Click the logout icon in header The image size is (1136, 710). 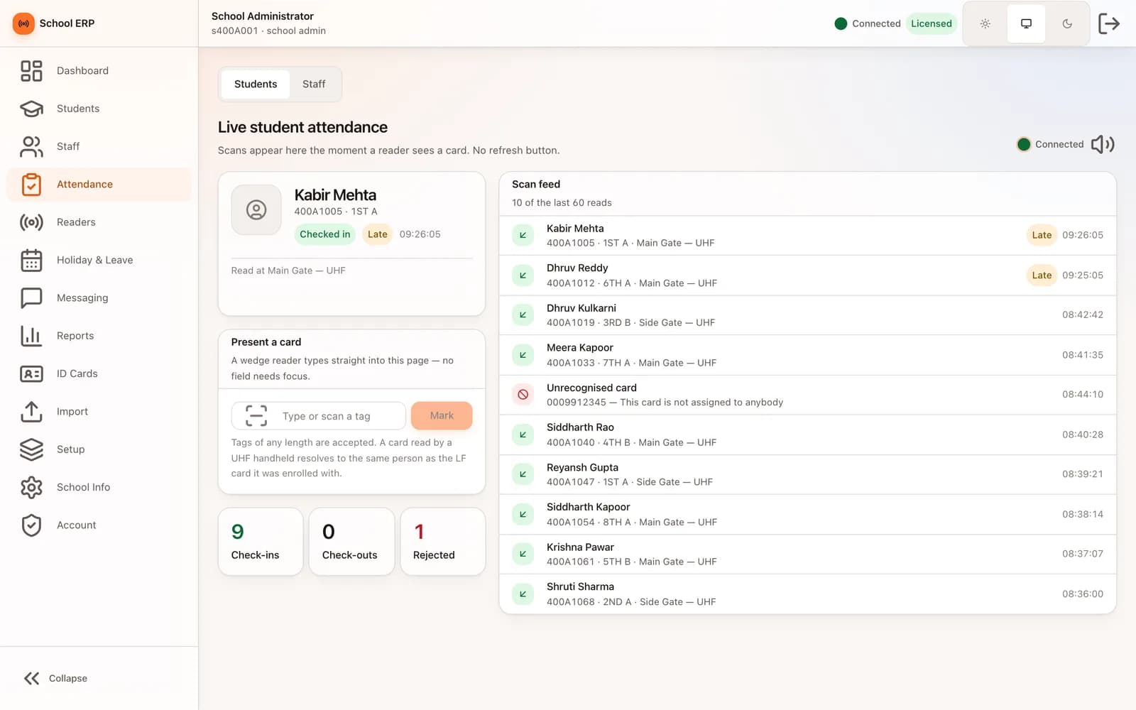(1108, 23)
